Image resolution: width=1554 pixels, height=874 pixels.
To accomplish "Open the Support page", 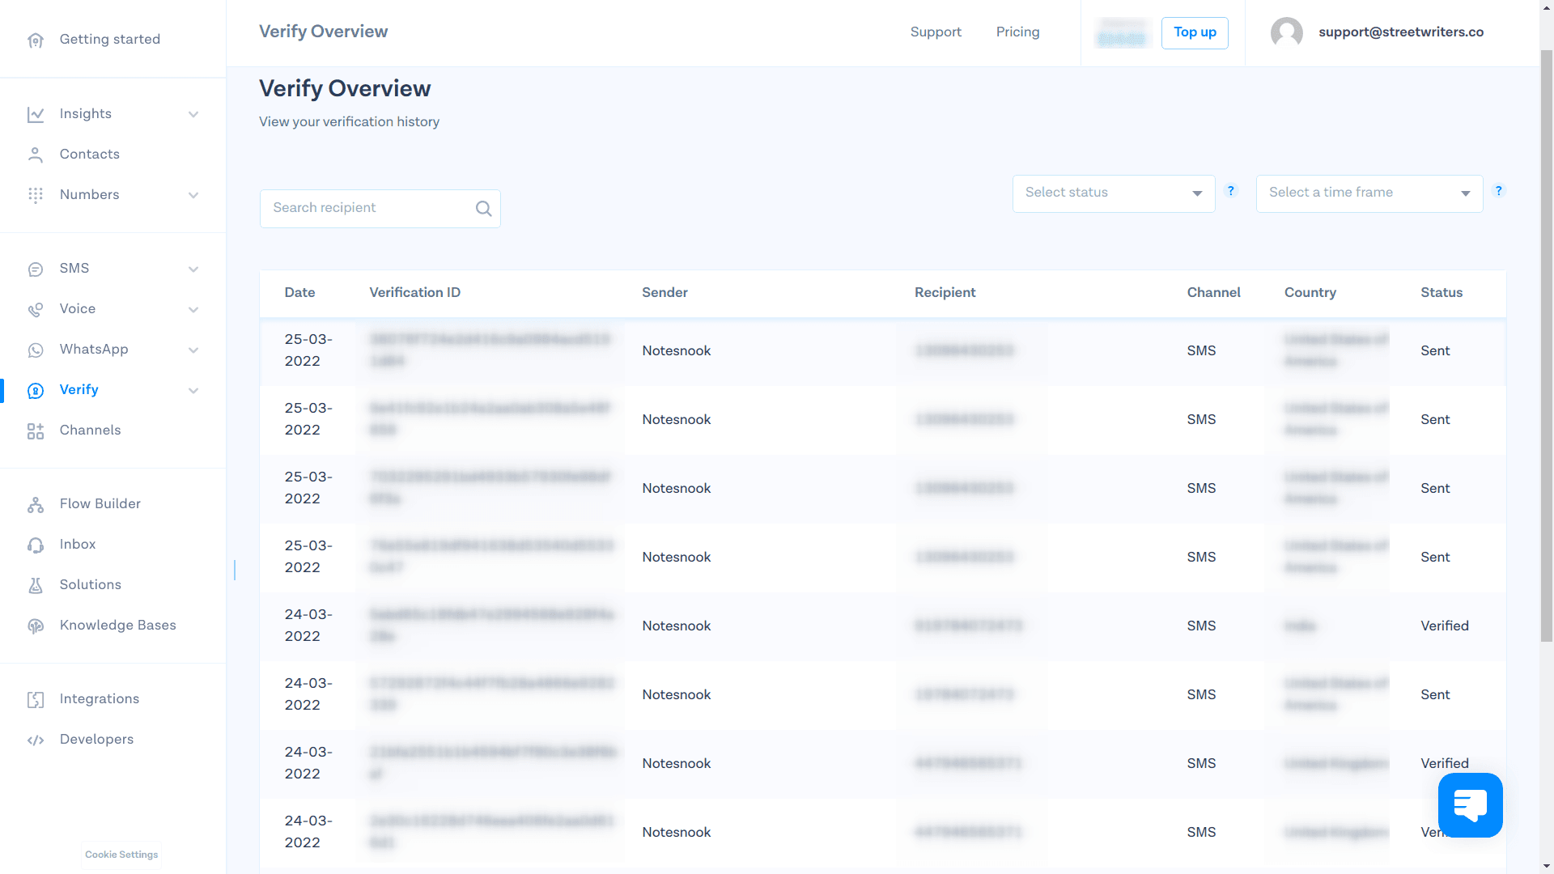I will point(936,32).
